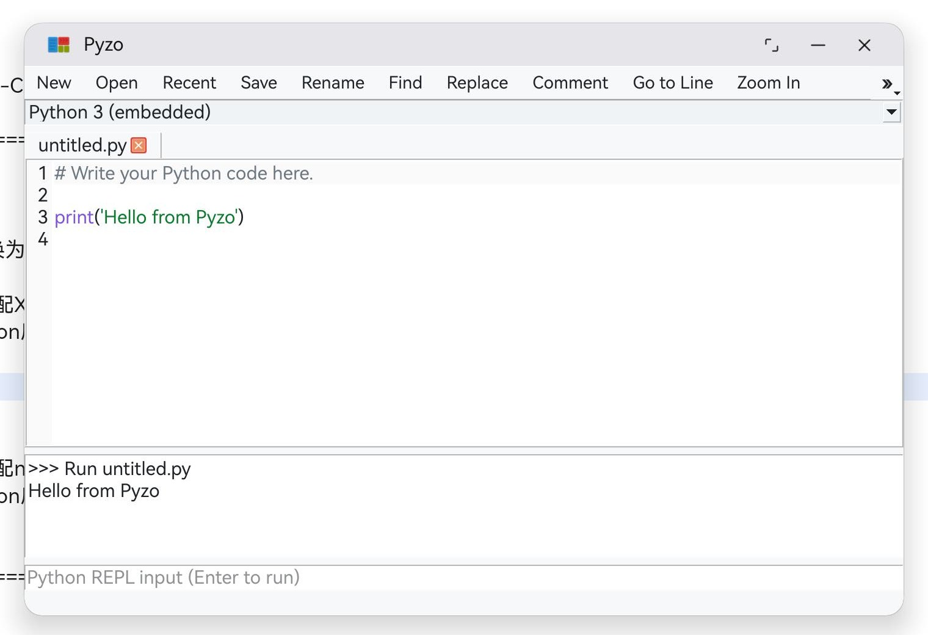Screen dimensions: 928x635
Task: Toggle Comment on the code
Action: point(570,82)
